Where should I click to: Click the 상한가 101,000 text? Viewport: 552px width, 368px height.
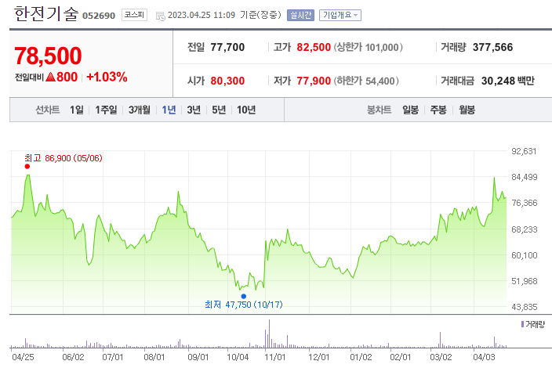coord(369,47)
